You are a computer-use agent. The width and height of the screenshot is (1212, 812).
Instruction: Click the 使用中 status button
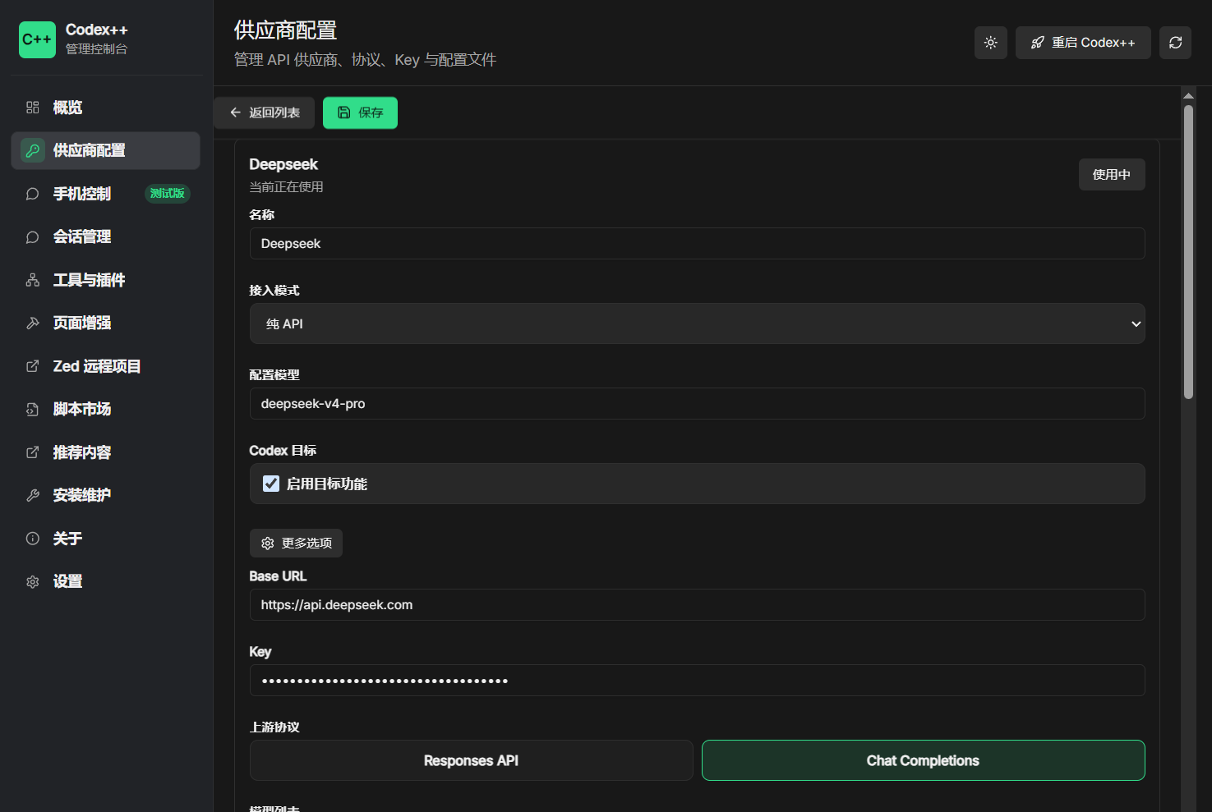(1112, 174)
